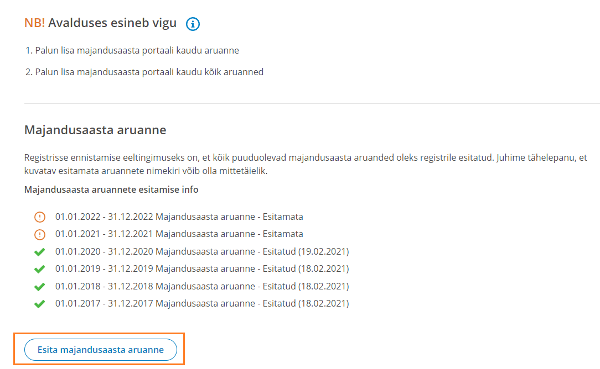Select the 2017 Esitatud report line
This screenshot has height=369, width=600.
click(x=202, y=303)
